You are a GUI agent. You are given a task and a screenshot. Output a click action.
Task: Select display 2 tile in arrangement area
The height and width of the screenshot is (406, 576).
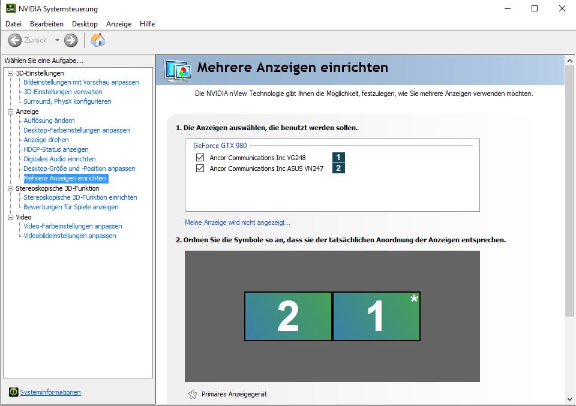(x=288, y=316)
